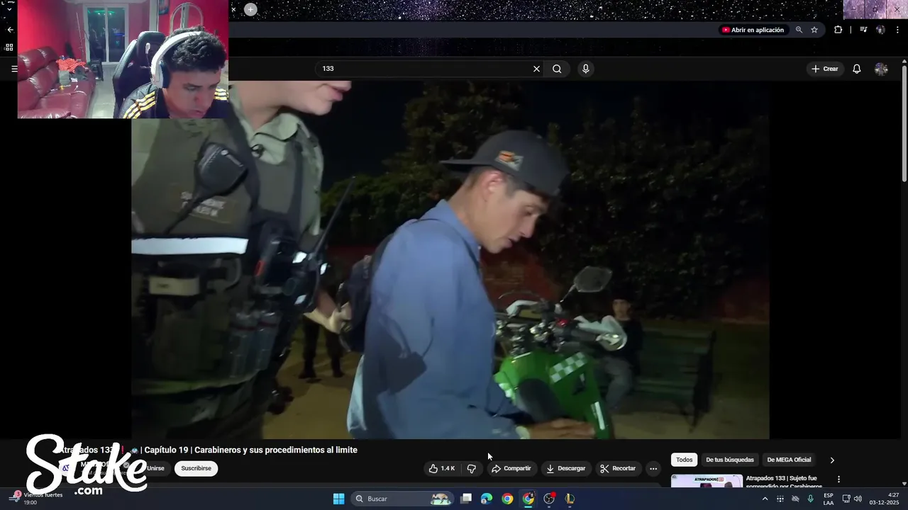
Task: Click the taskbar Buscar search box
Action: click(x=403, y=499)
